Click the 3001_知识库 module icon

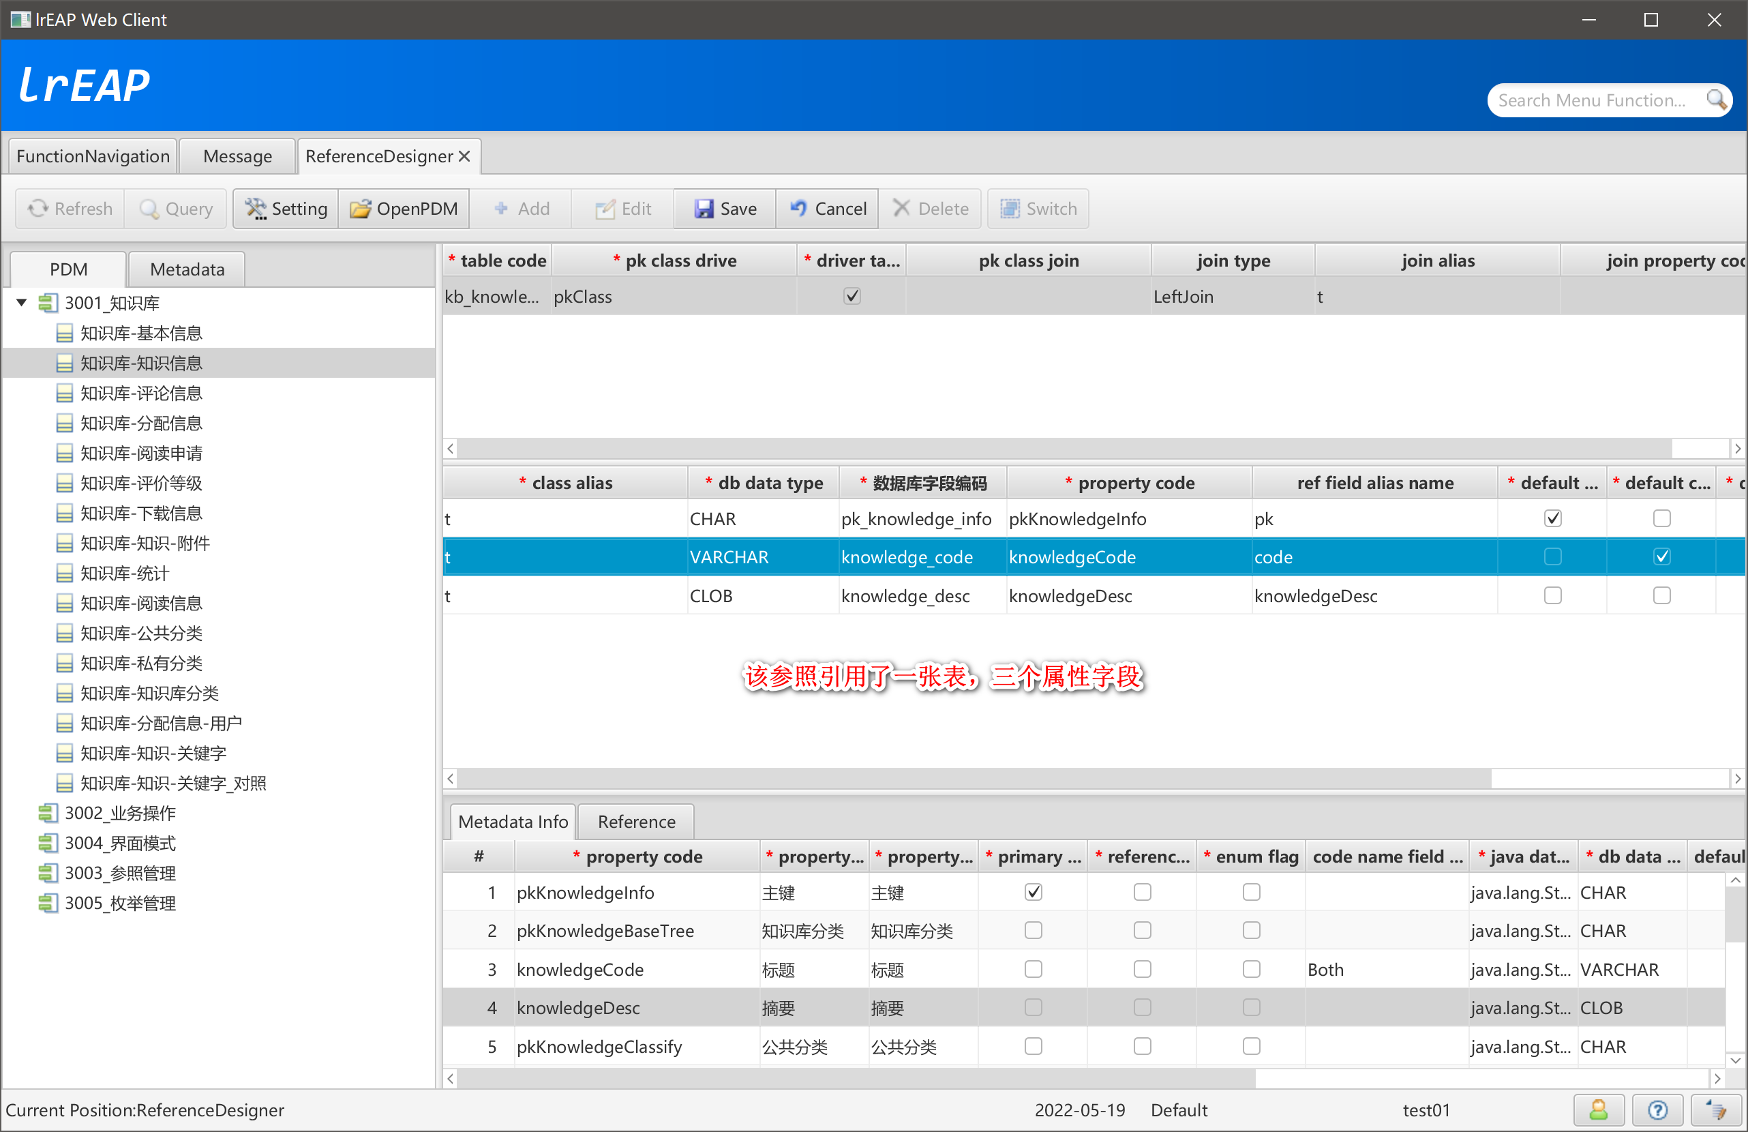(48, 303)
